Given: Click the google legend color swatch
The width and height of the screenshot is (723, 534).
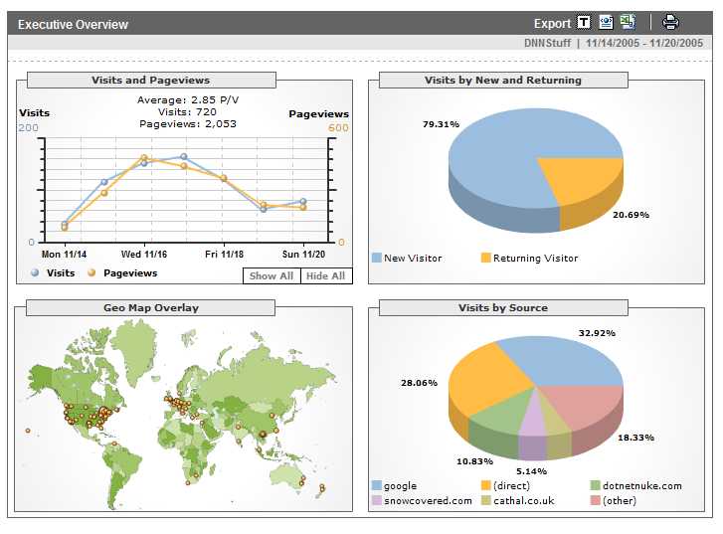Looking at the screenshot, I should point(377,485).
